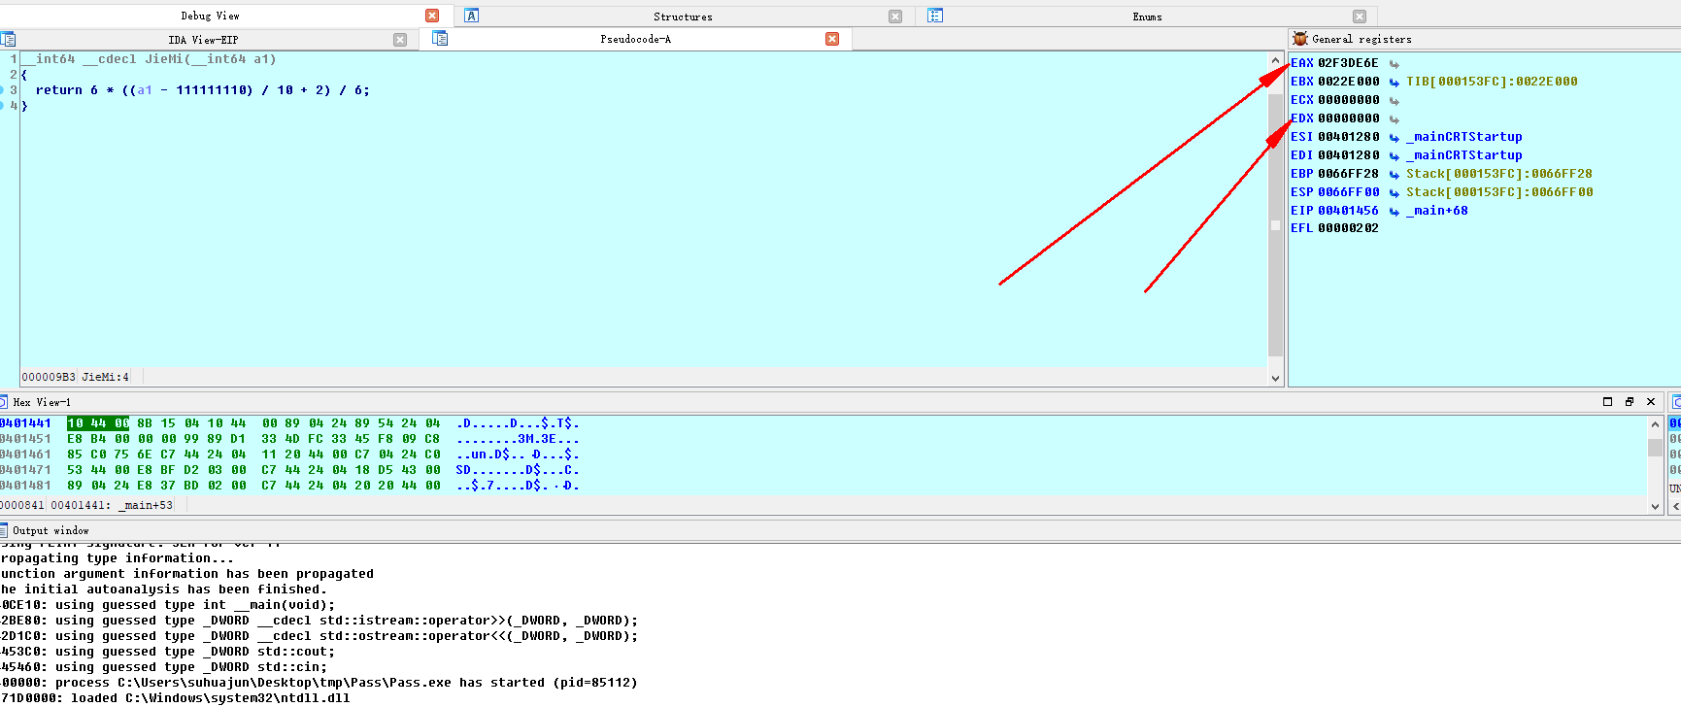The width and height of the screenshot is (1681, 707).
Task: Switch to the Debug View tab
Action: [210, 16]
